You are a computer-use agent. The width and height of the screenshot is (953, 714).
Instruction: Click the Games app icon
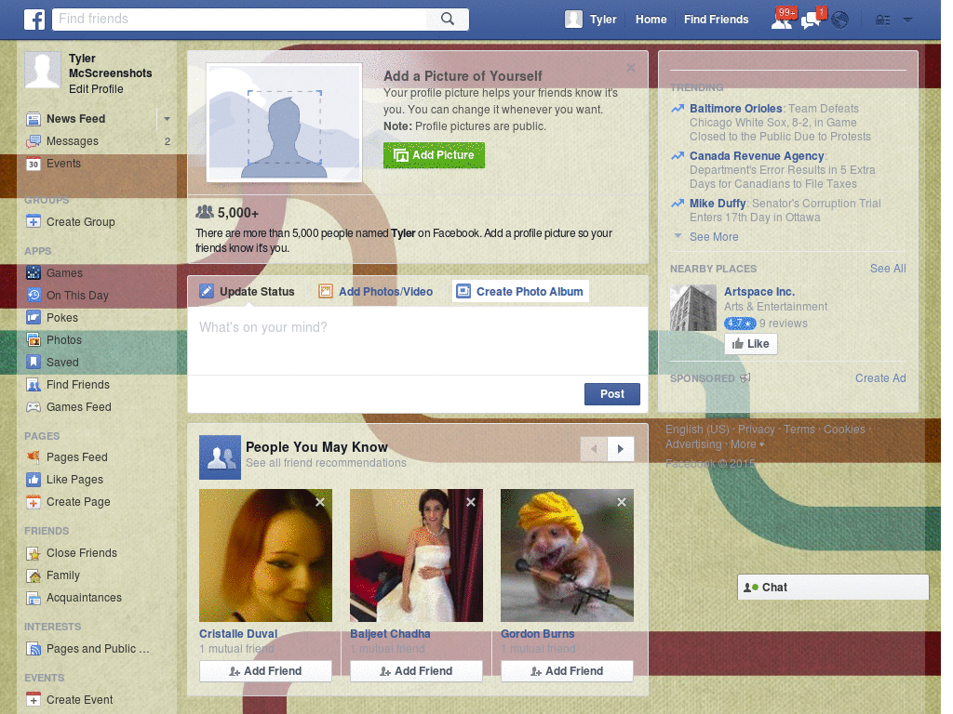coord(34,273)
